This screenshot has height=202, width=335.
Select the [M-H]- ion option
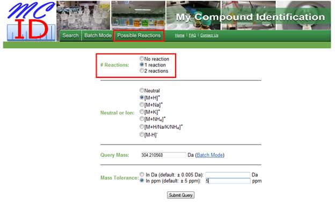(142, 134)
